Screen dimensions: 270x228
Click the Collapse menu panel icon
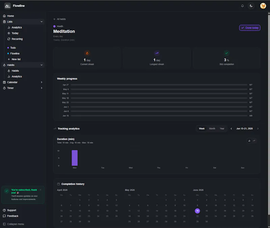point(4,224)
